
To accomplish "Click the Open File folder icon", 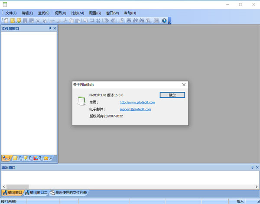I will pyautogui.click(x=13, y=20).
